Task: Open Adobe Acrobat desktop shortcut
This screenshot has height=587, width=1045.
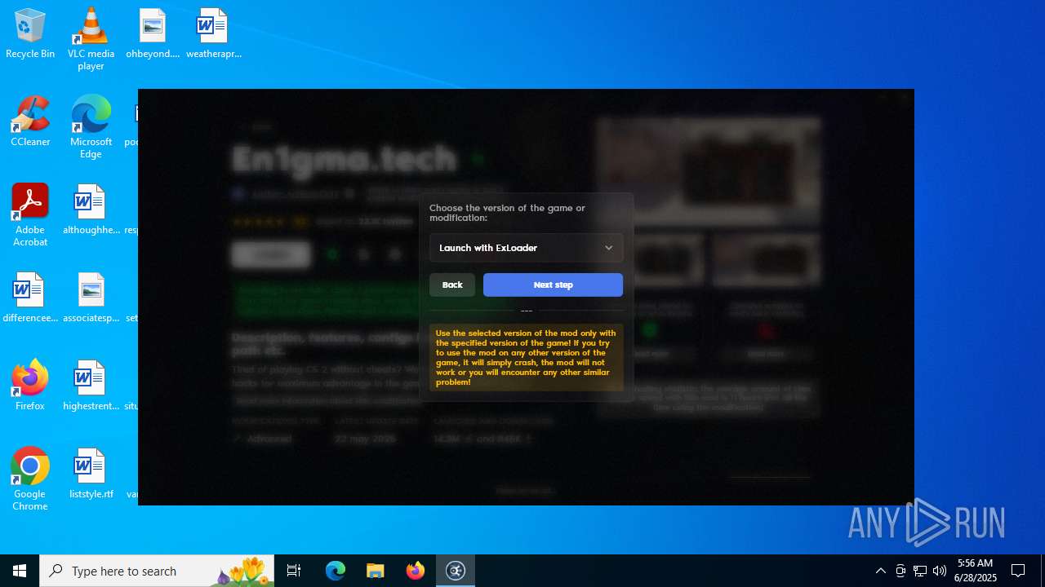Action: [30, 215]
